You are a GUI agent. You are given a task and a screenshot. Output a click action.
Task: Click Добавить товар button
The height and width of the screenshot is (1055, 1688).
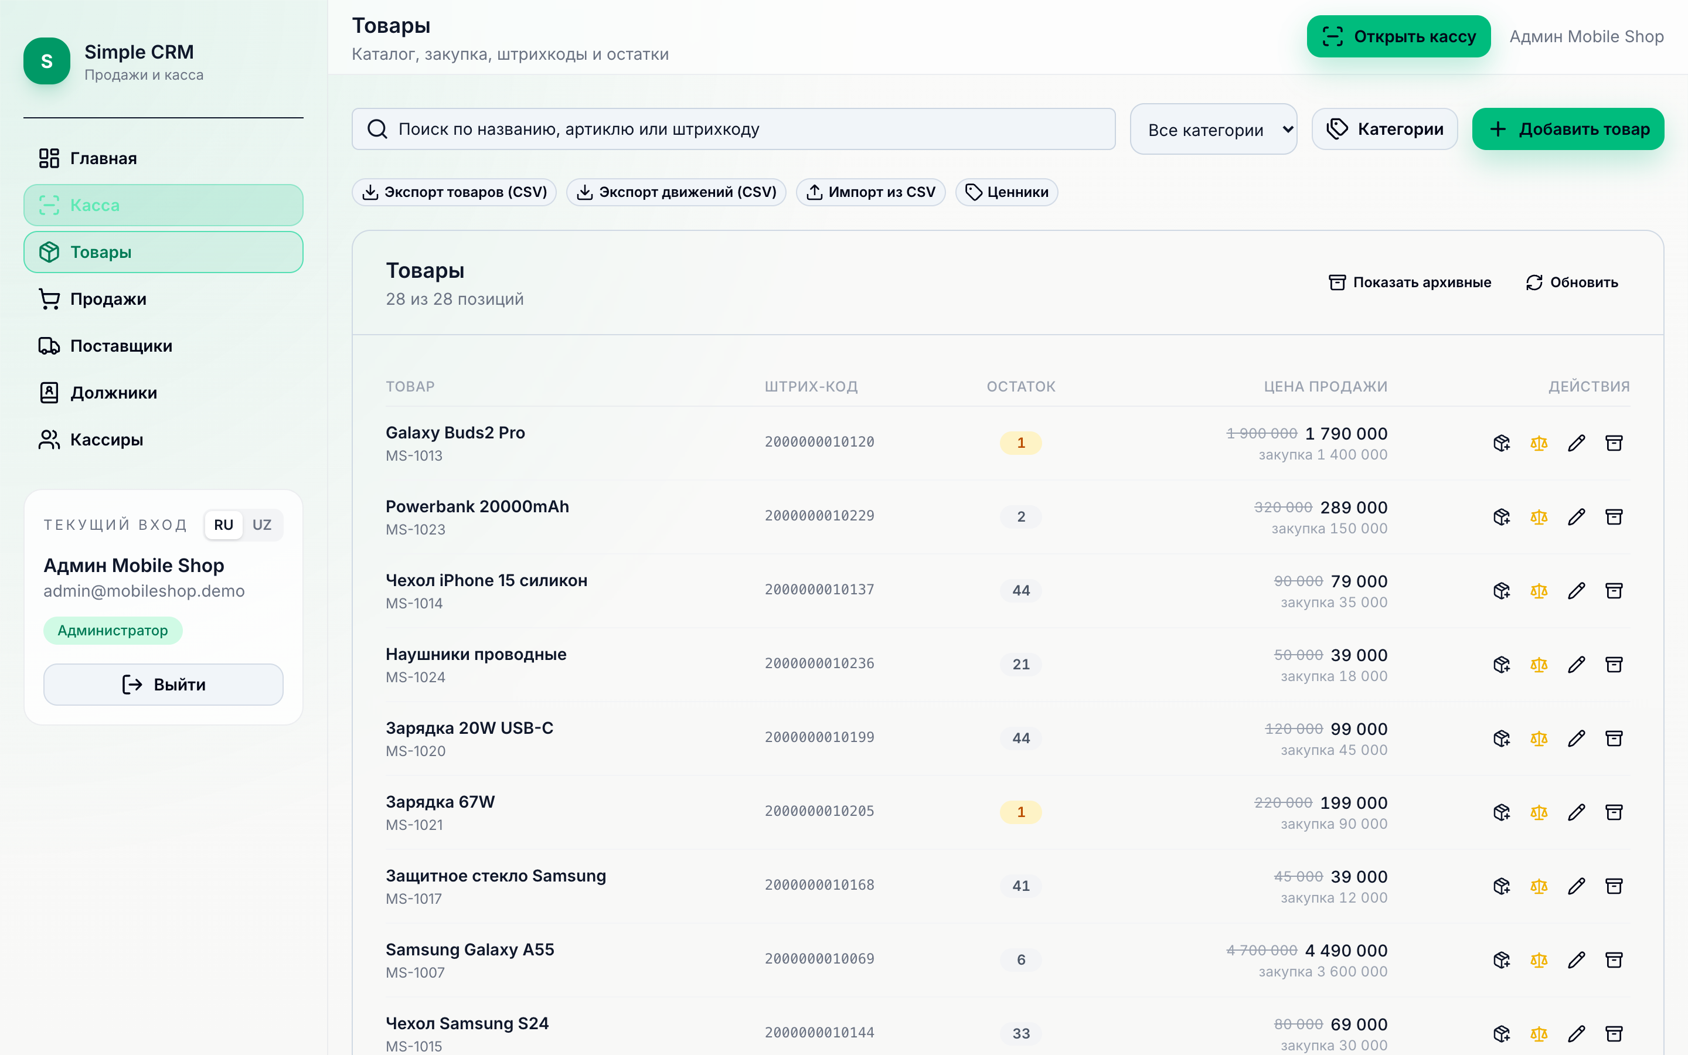(1568, 129)
